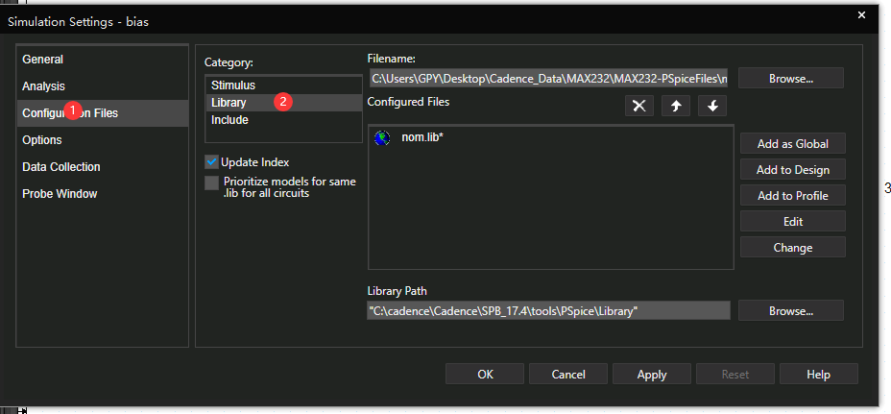Move selected file up with arrow icon
The image size is (891, 414).
point(675,106)
